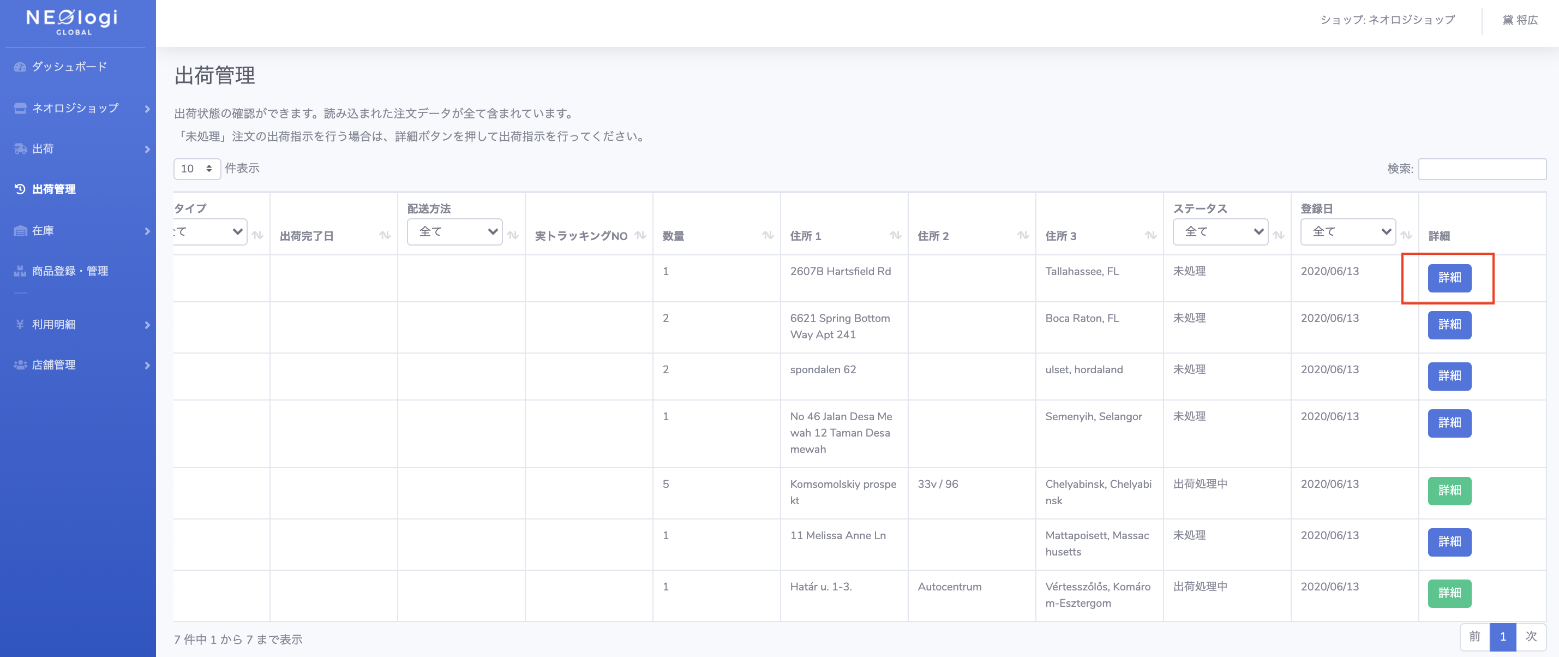The image size is (1559, 657).
Task: Click 出荷処理中 status in Chelyabinsk row
Action: click(1200, 485)
